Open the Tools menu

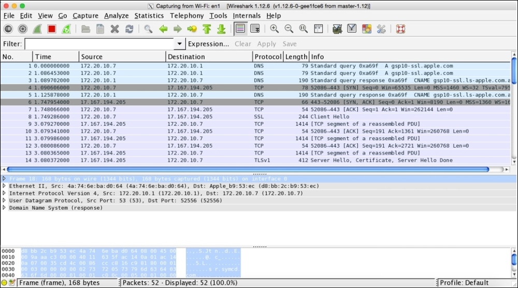(219, 16)
